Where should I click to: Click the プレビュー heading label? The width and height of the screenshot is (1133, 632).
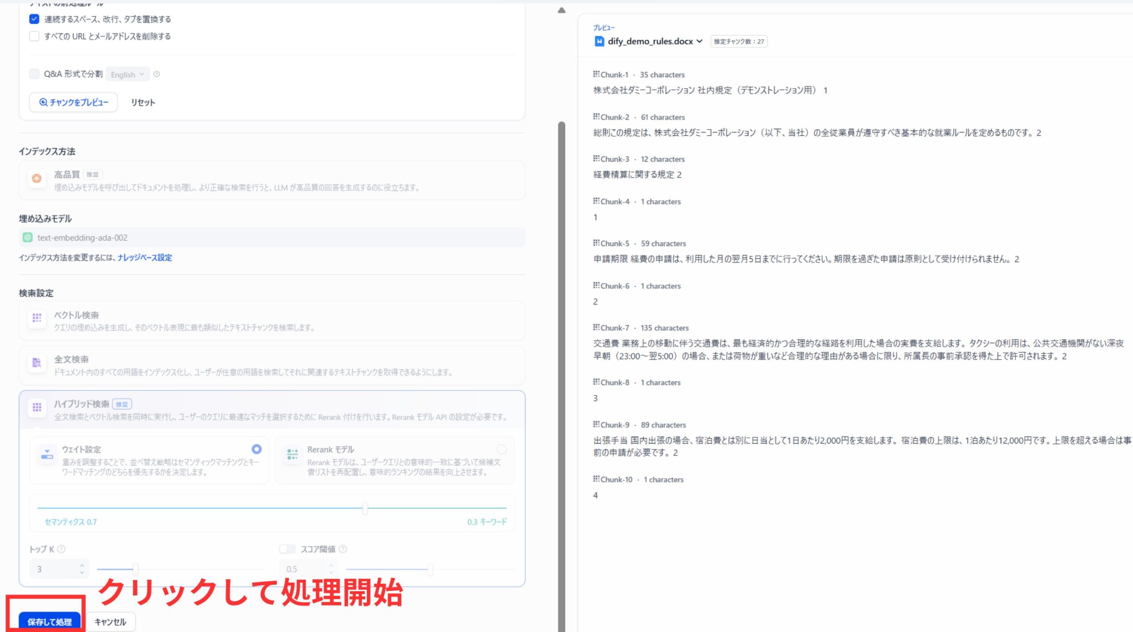[x=604, y=27]
